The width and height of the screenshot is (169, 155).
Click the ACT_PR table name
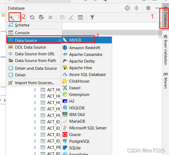click(54, 148)
